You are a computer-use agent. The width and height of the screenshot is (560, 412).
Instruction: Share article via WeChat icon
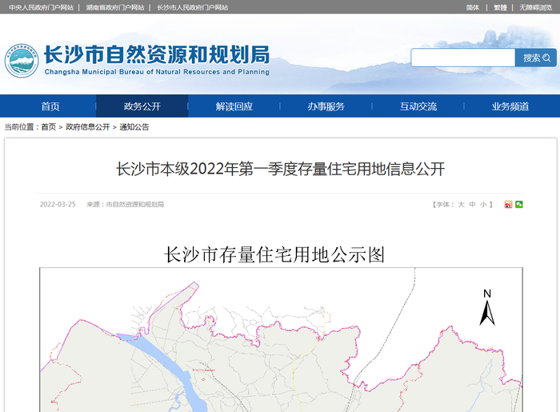click(519, 205)
